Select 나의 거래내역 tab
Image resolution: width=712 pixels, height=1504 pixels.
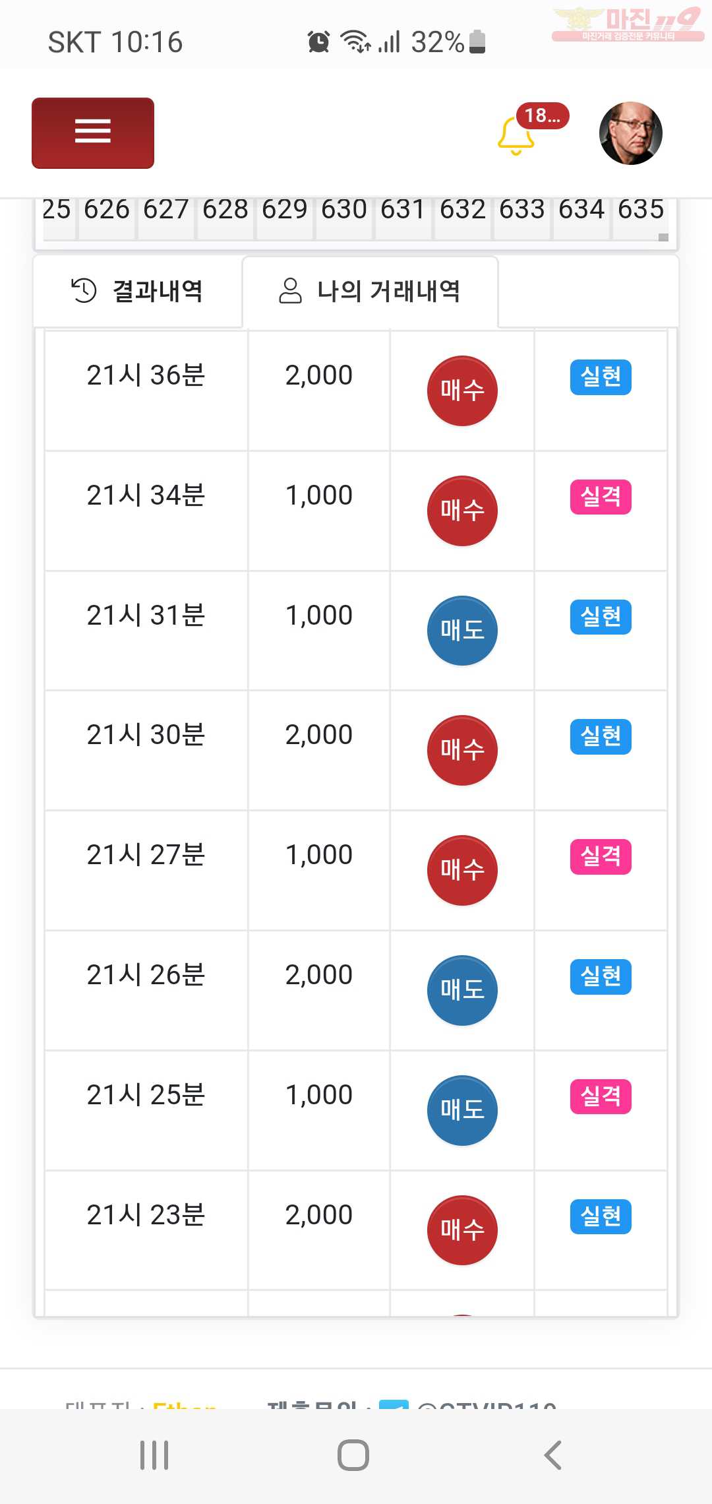[x=370, y=291]
